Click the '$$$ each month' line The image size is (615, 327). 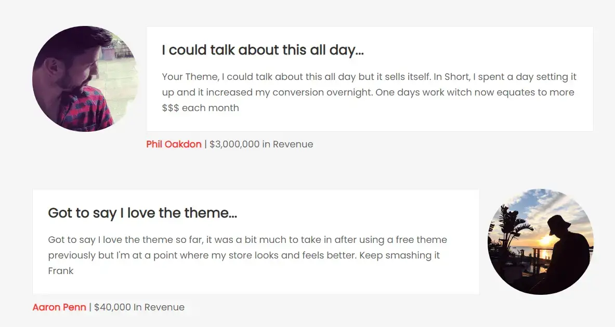pos(201,107)
